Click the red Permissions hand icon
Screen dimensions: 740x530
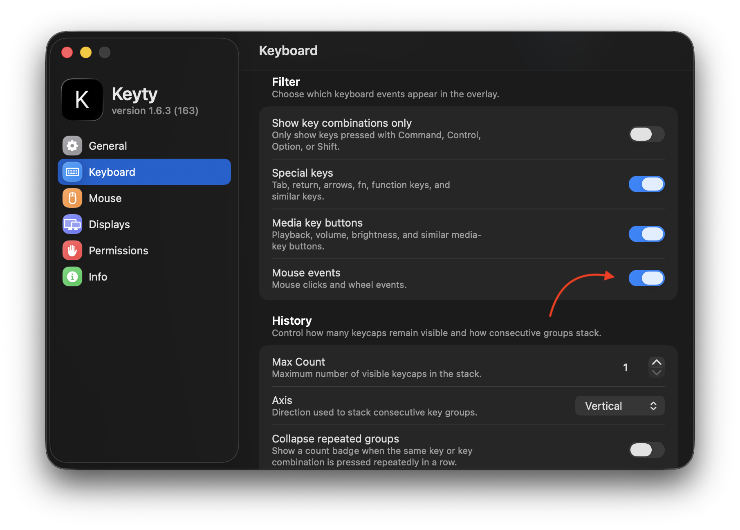click(72, 250)
